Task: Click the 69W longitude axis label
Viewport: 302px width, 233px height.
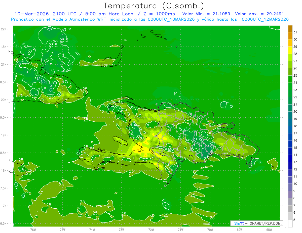Action: (x=240, y=230)
